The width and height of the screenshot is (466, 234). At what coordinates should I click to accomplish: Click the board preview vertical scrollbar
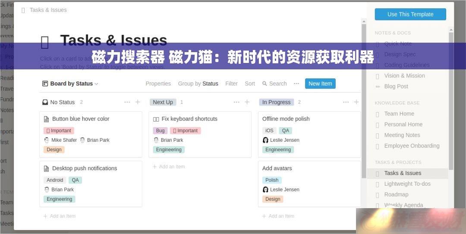[x=364, y=101]
